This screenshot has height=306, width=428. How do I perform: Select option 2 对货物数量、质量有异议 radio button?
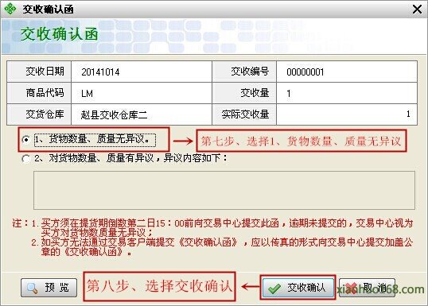click(x=26, y=159)
